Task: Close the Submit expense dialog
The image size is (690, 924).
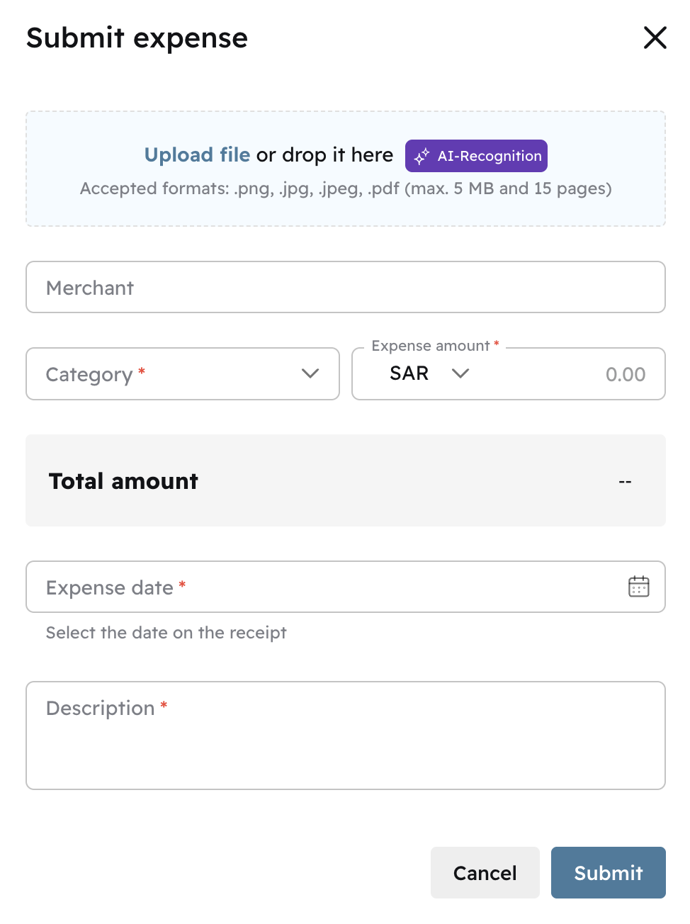Action: coord(655,38)
